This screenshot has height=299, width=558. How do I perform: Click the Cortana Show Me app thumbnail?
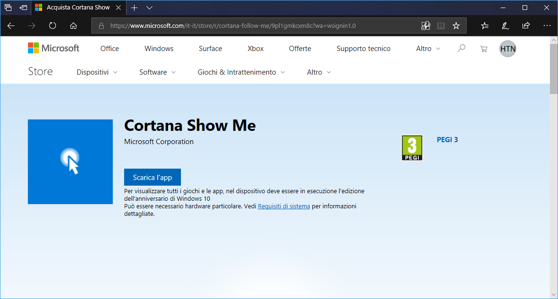pos(70,162)
